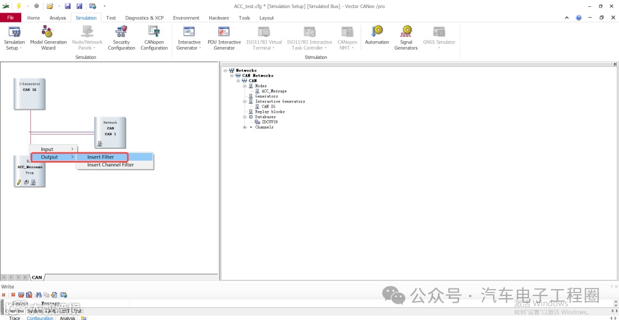Click the export arrow icon in Write toolbar
This screenshot has width=619, height=320.
tap(54, 295)
